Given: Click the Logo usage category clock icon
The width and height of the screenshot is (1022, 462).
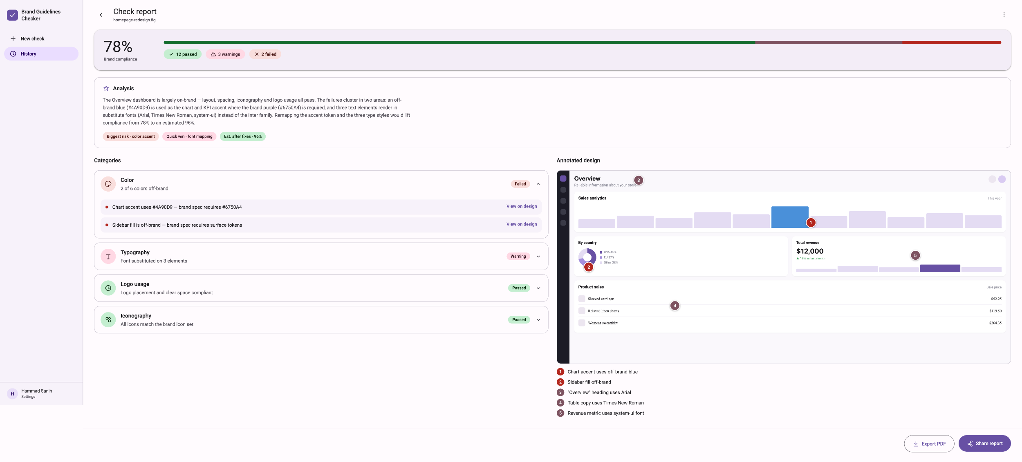Looking at the screenshot, I should coord(108,288).
